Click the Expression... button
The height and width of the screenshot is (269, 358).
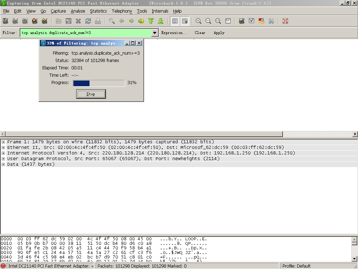174,33
